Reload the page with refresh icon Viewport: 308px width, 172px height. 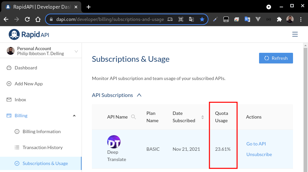[27, 19]
